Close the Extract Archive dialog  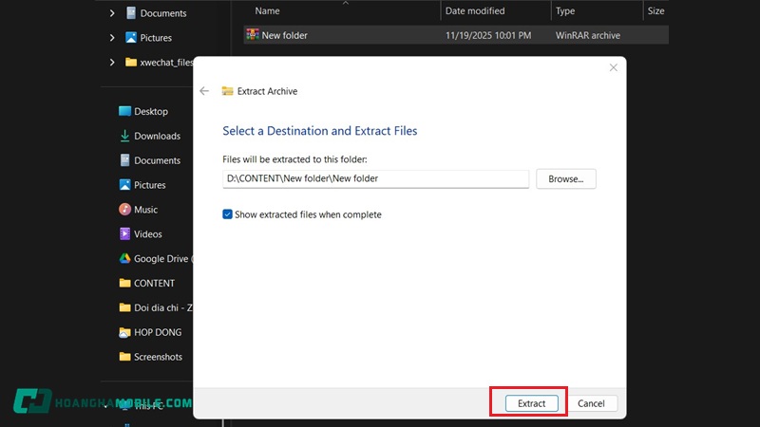[613, 67]
